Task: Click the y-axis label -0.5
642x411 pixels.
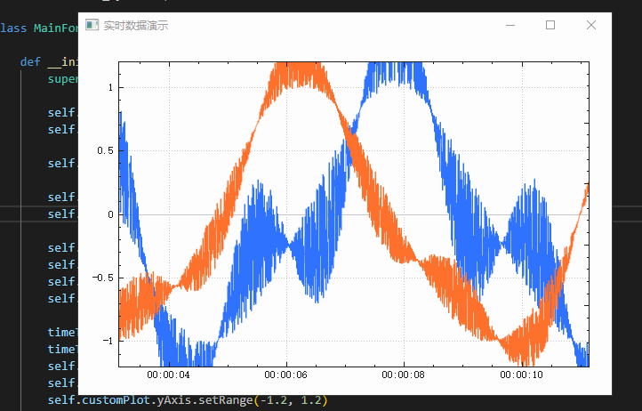Action: click(103, 278)
